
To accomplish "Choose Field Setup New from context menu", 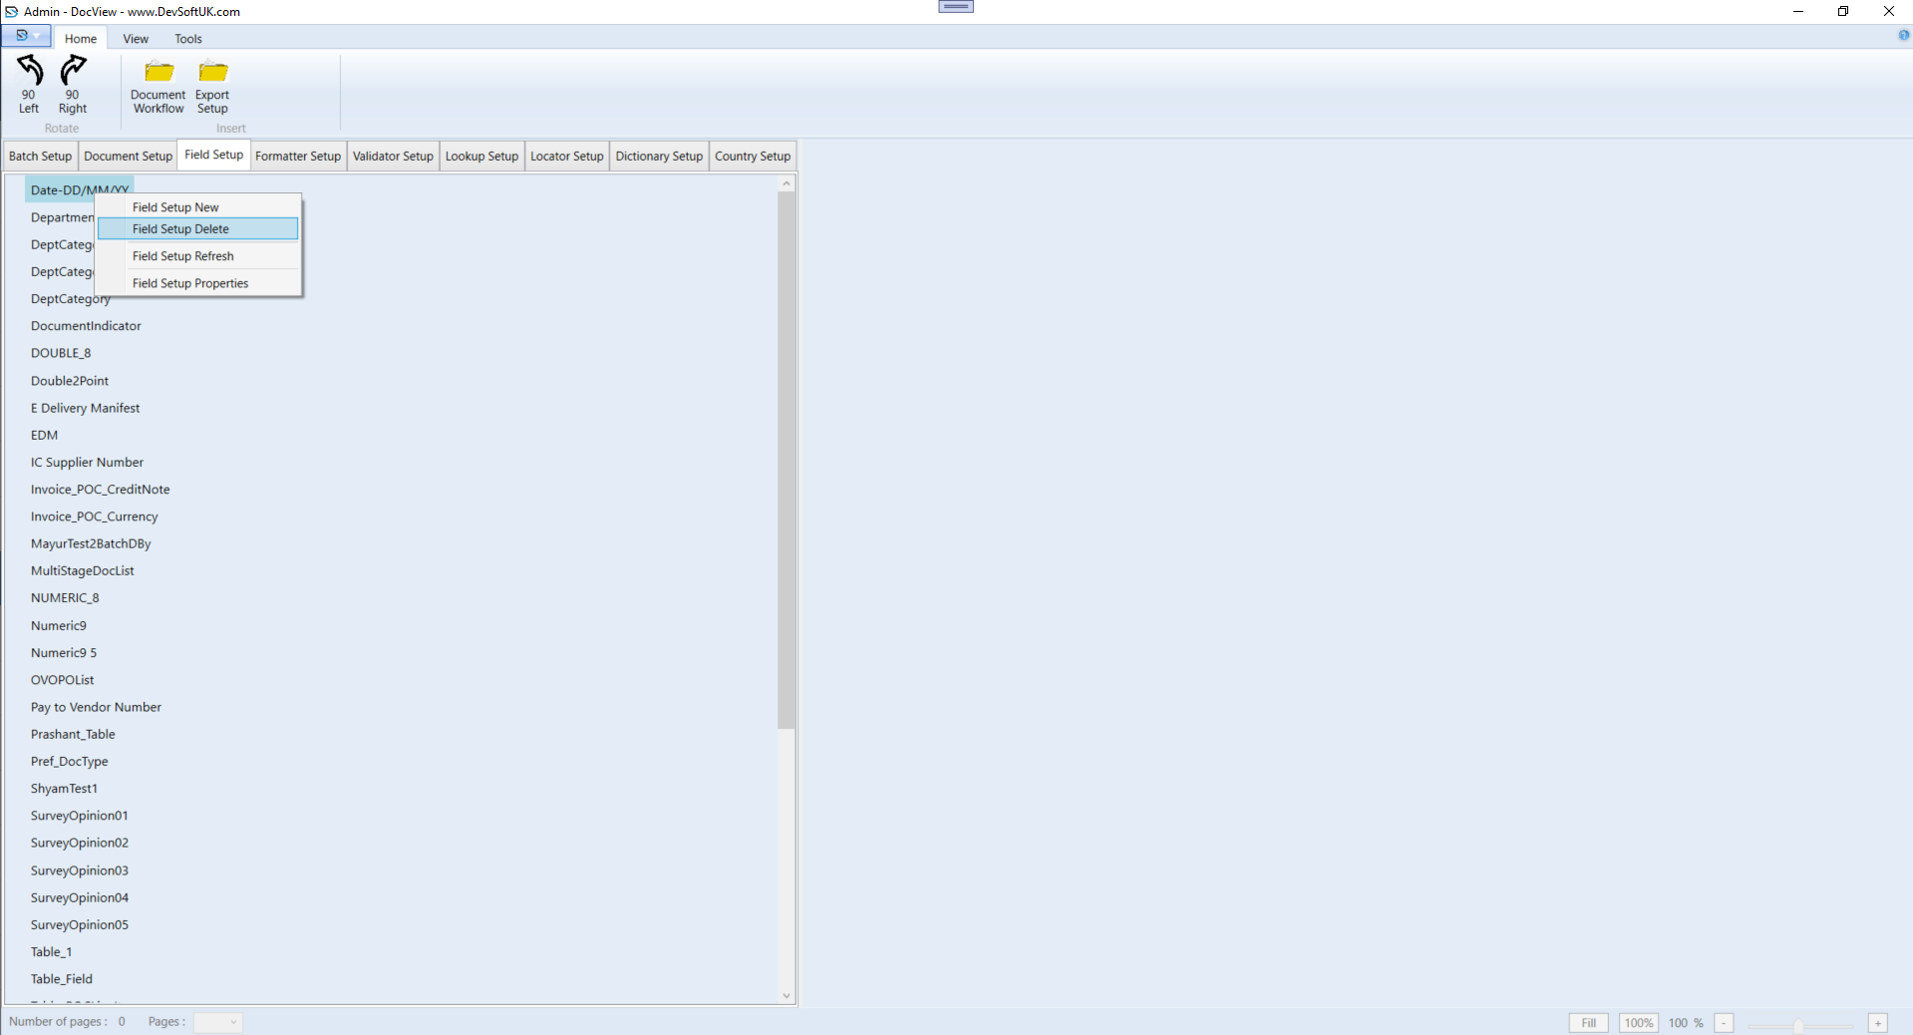I will [x=198, y=207].
